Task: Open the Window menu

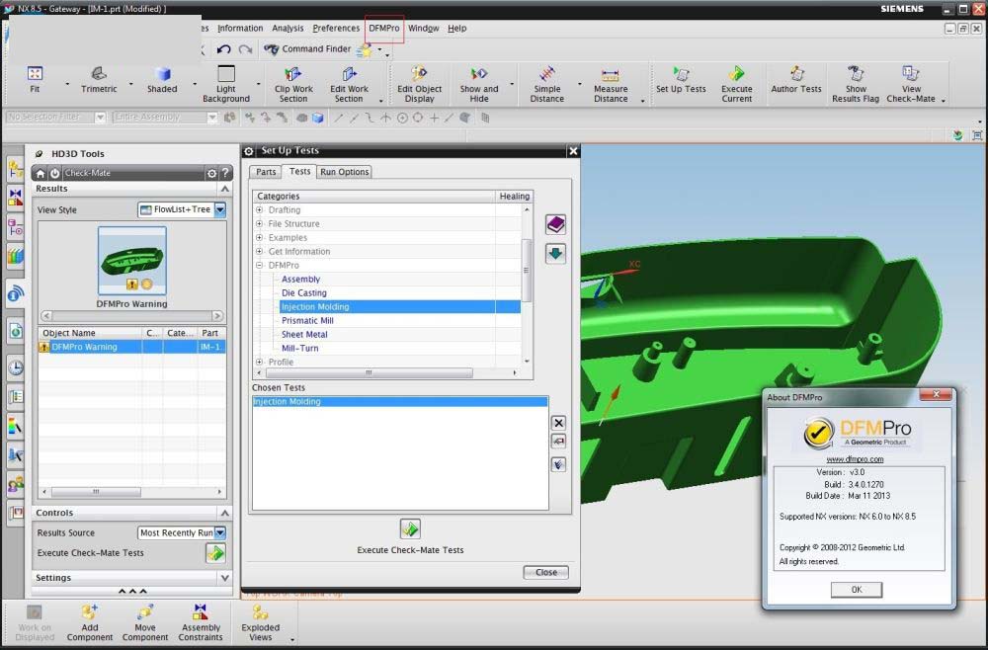Action: (424, 29)
